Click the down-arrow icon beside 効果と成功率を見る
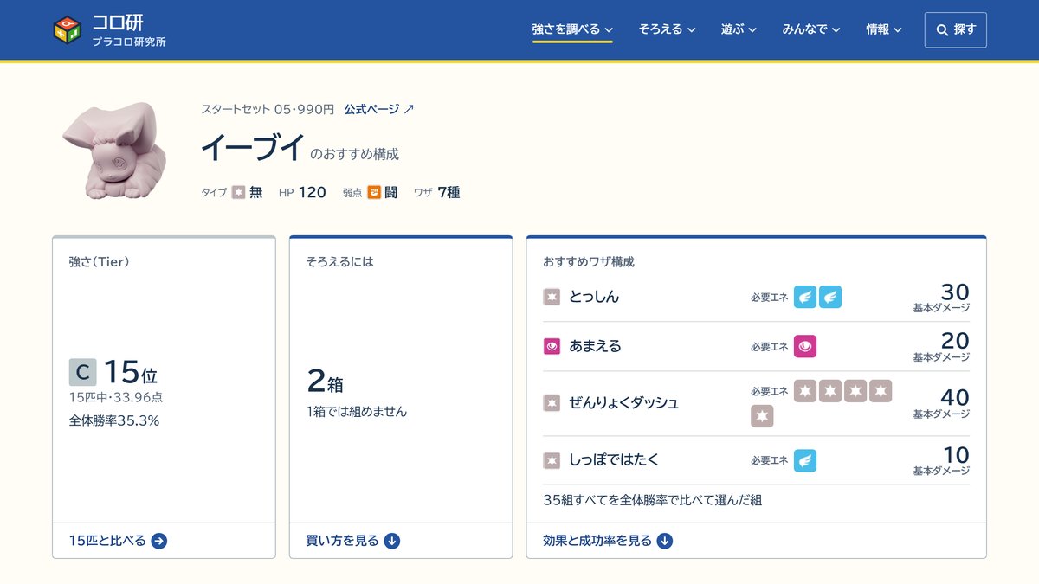 (665, 541)
